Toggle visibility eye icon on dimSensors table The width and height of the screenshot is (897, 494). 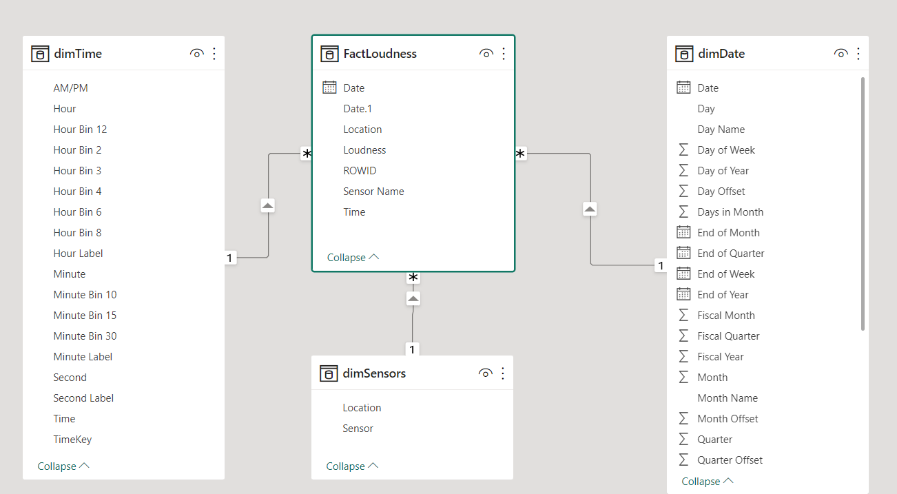[486, 373]
